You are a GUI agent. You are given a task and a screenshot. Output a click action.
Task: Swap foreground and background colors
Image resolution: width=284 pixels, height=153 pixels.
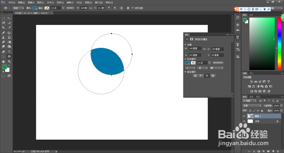pos(9,65)
